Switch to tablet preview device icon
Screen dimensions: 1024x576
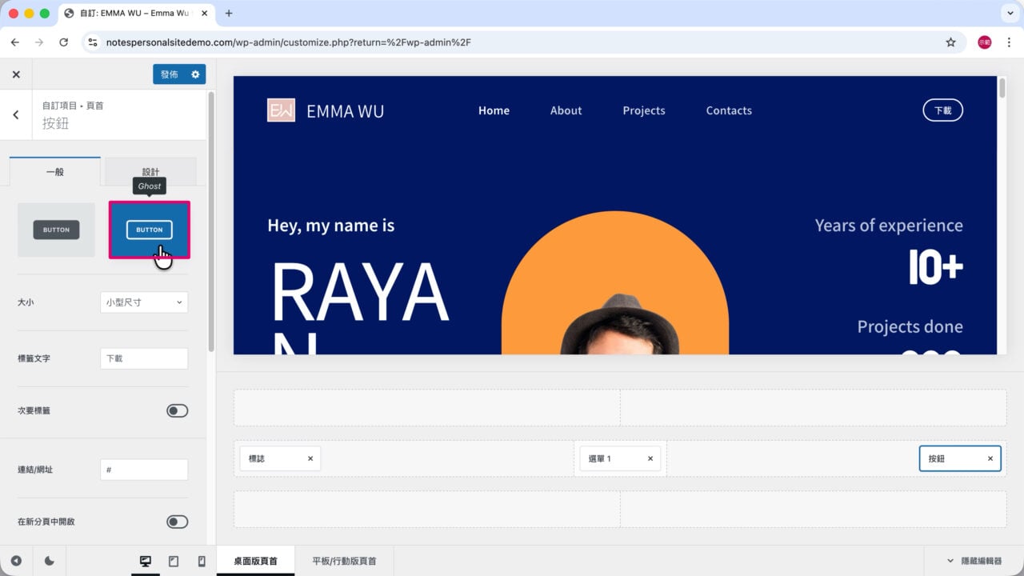[174, 562]
